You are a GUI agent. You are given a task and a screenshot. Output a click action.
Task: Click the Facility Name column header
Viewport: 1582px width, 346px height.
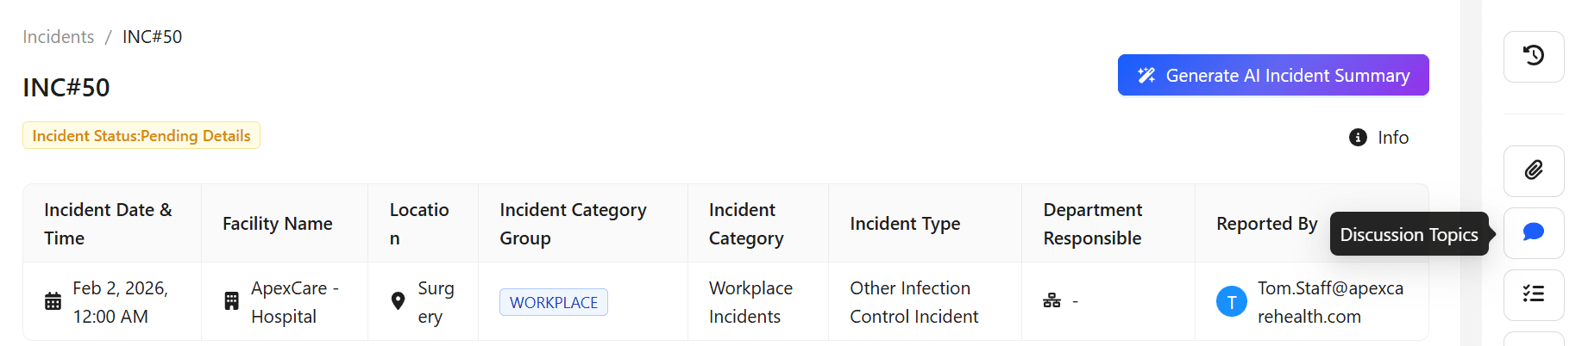278,224
